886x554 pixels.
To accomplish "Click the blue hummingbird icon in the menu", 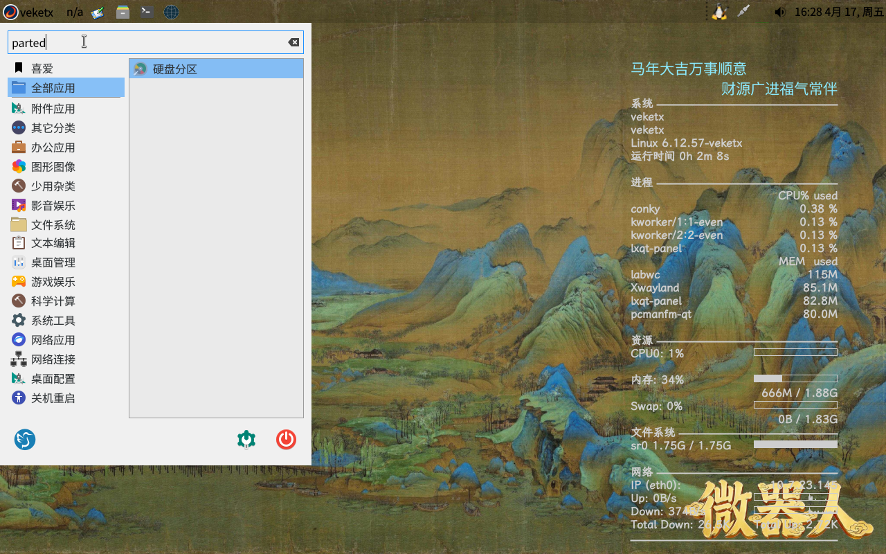I will pyautogui.click(x=25, y=440).
